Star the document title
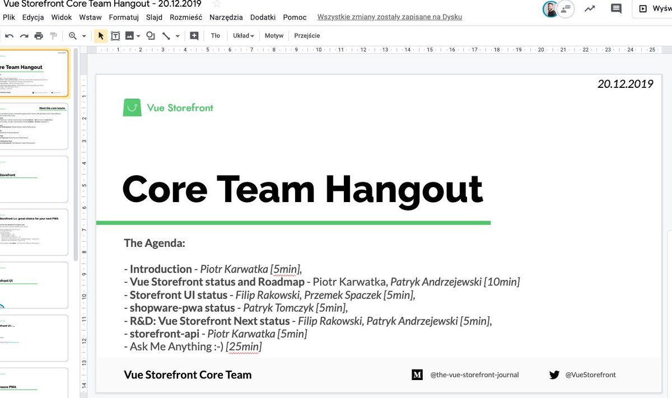This screenshot has height=398, width=672. (217, 3)
